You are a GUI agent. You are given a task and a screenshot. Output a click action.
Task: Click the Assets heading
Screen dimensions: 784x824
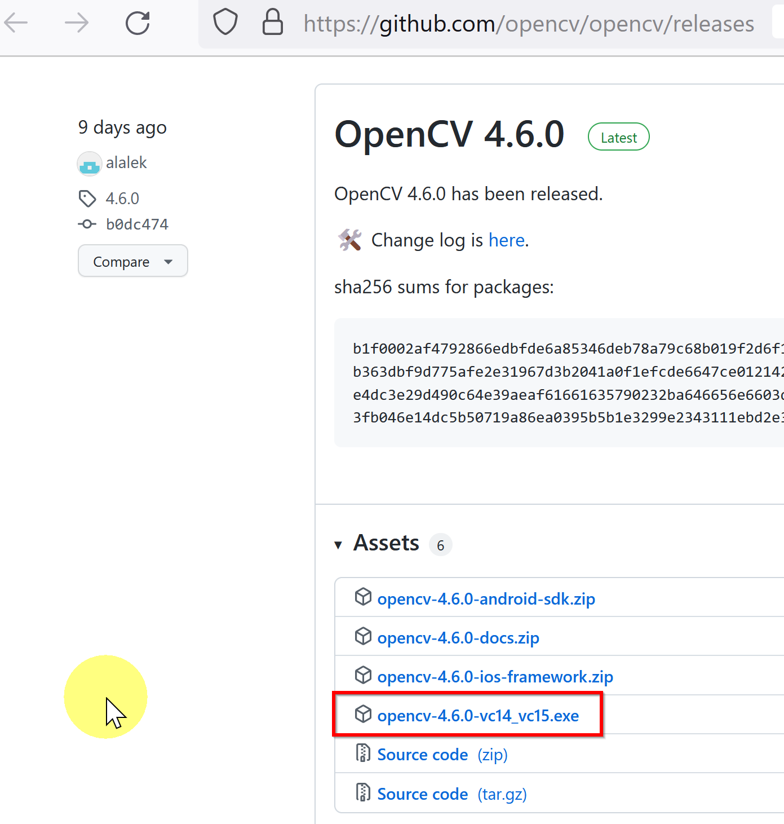click(x=386, y=543)
